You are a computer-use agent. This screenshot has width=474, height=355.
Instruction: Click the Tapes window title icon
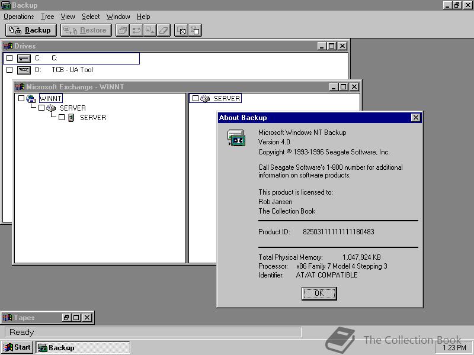pyautogui.click(x=7, y=318)
